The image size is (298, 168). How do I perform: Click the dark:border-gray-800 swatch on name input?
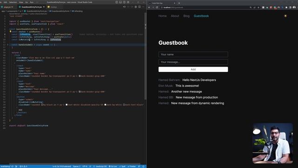pos(80,76)
